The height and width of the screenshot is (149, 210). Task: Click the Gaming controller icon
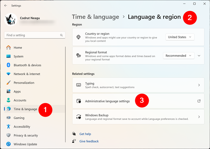(x=8, y=118)
